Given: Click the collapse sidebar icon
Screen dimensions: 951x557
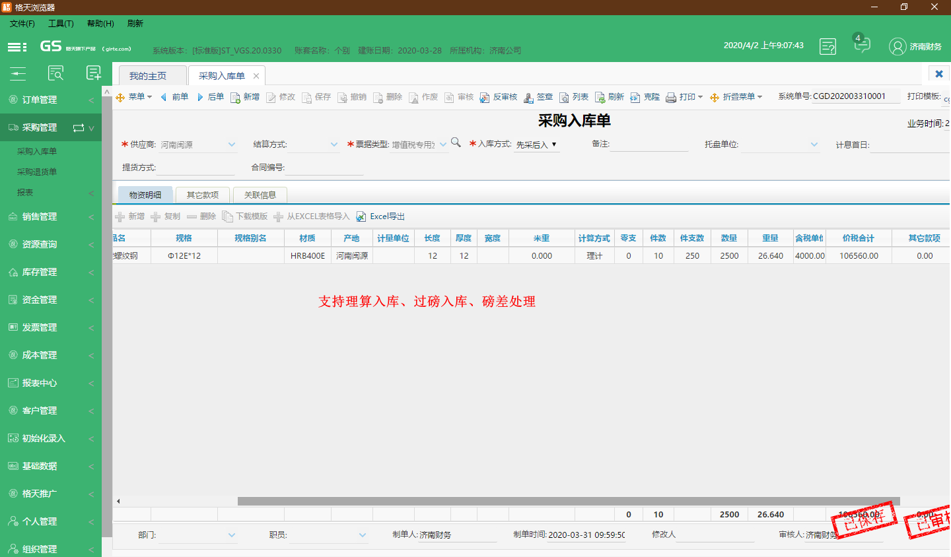Looking at the screenshot, I should point(18,73).
